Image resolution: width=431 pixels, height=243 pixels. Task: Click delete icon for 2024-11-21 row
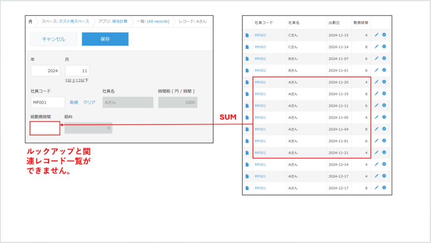pos(384,152)
